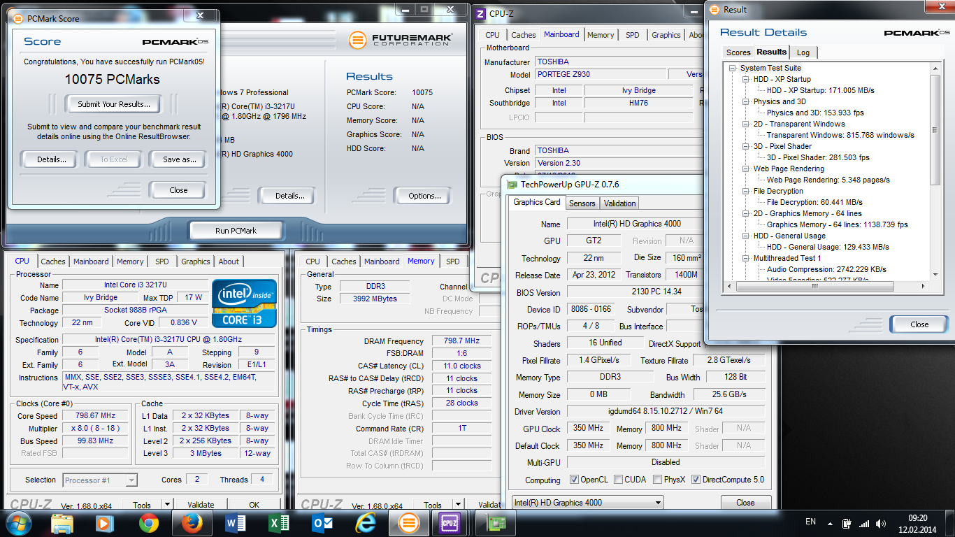Select SPD tab in CPU-Z Mainboard window
The image size is (955, 537).
[x=632, y=35]
